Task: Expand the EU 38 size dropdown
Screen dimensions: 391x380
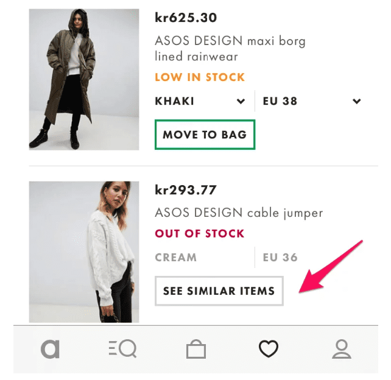Action: (x=311, y=101)
